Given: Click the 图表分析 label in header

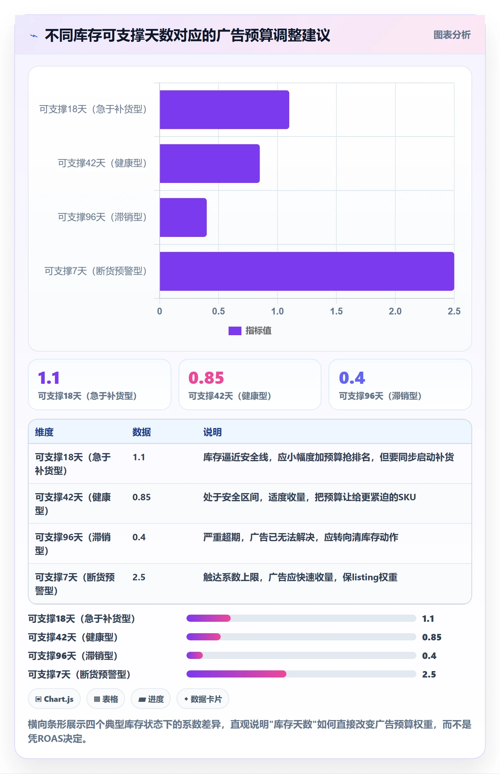Looking at the screenshot, I should [x=452, y=35].
